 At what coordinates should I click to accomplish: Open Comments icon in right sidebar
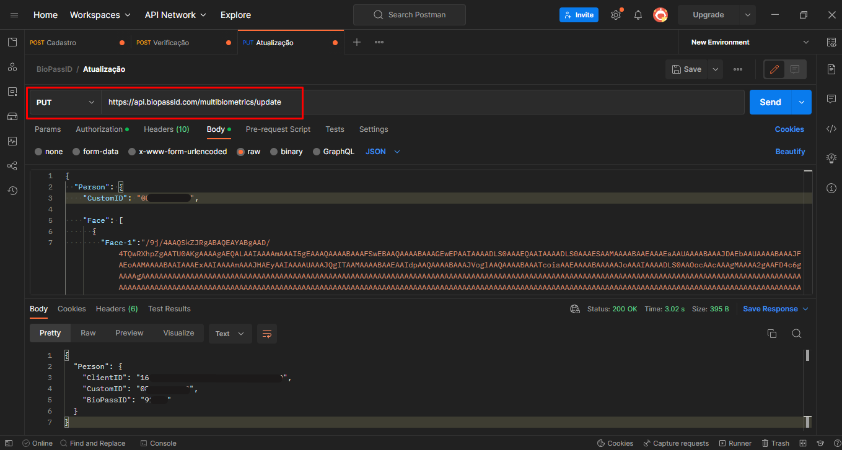pos(831,99)
